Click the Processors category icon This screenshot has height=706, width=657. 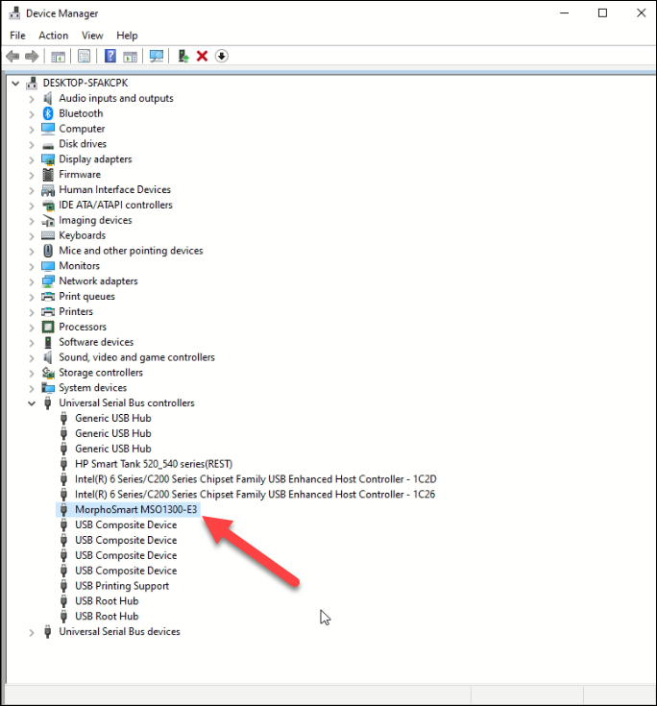[x=48, y=327]
